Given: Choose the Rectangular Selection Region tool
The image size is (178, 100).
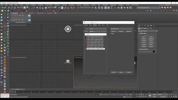Looking at the screenshot, I should pyautogui.click(x=31, y=8).
